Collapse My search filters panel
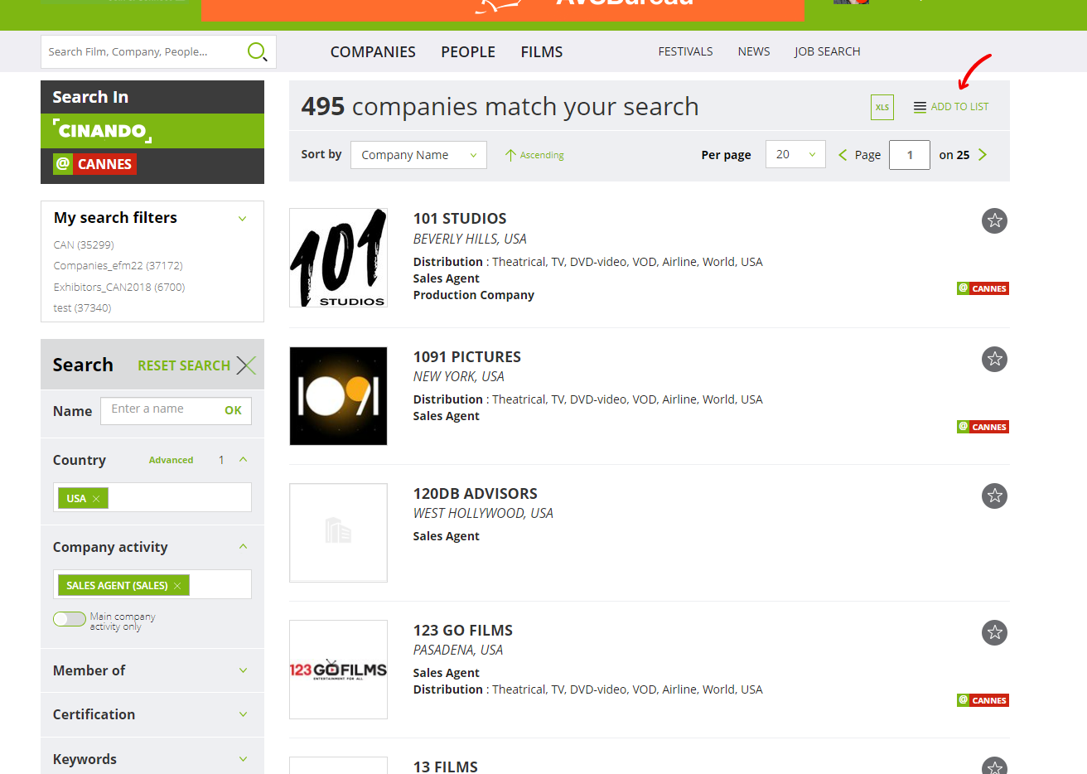Screen dimensions: 1087x774 (x=242, y=219)
